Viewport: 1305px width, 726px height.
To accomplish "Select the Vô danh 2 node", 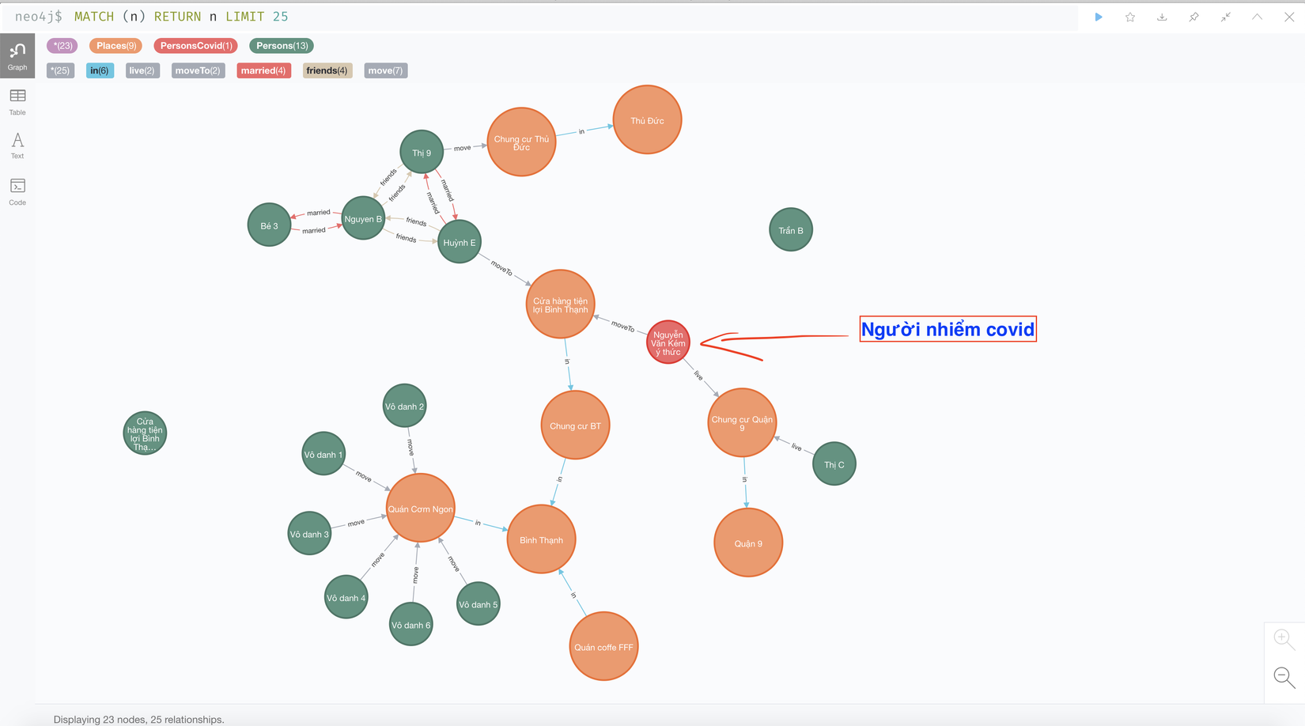I will 404,406.
